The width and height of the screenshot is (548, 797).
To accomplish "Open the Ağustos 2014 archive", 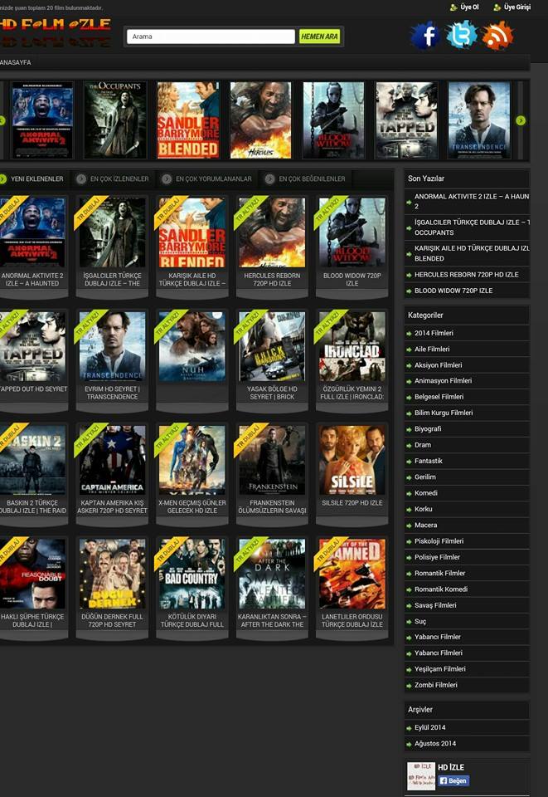I will (435, 744).
